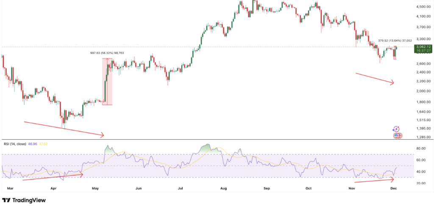Select the 987.63 (56.32%) measurement label
The width and height of the screenshot is (434, 206).
pyautogui.click(x=107, y=53)
